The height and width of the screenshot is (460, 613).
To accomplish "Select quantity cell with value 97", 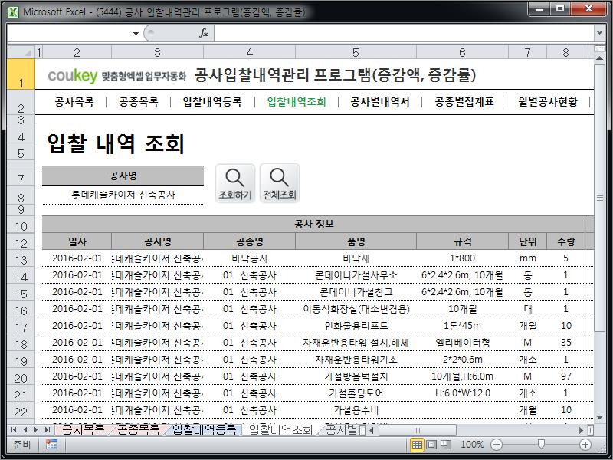I will (565, 376).
